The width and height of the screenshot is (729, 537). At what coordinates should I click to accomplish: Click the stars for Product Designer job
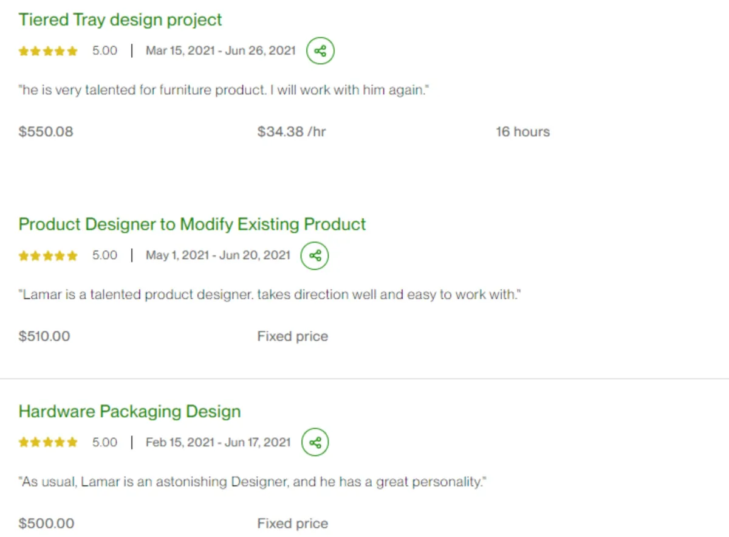(x=48, y=255)
